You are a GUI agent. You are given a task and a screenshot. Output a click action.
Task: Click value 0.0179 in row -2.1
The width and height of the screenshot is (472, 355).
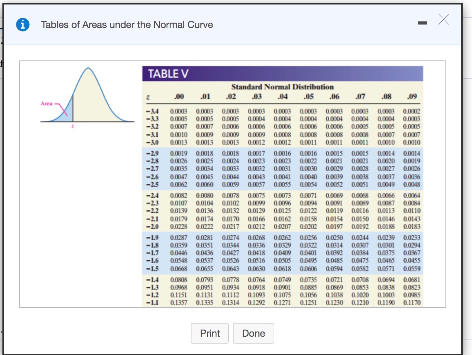coord(179,219)
